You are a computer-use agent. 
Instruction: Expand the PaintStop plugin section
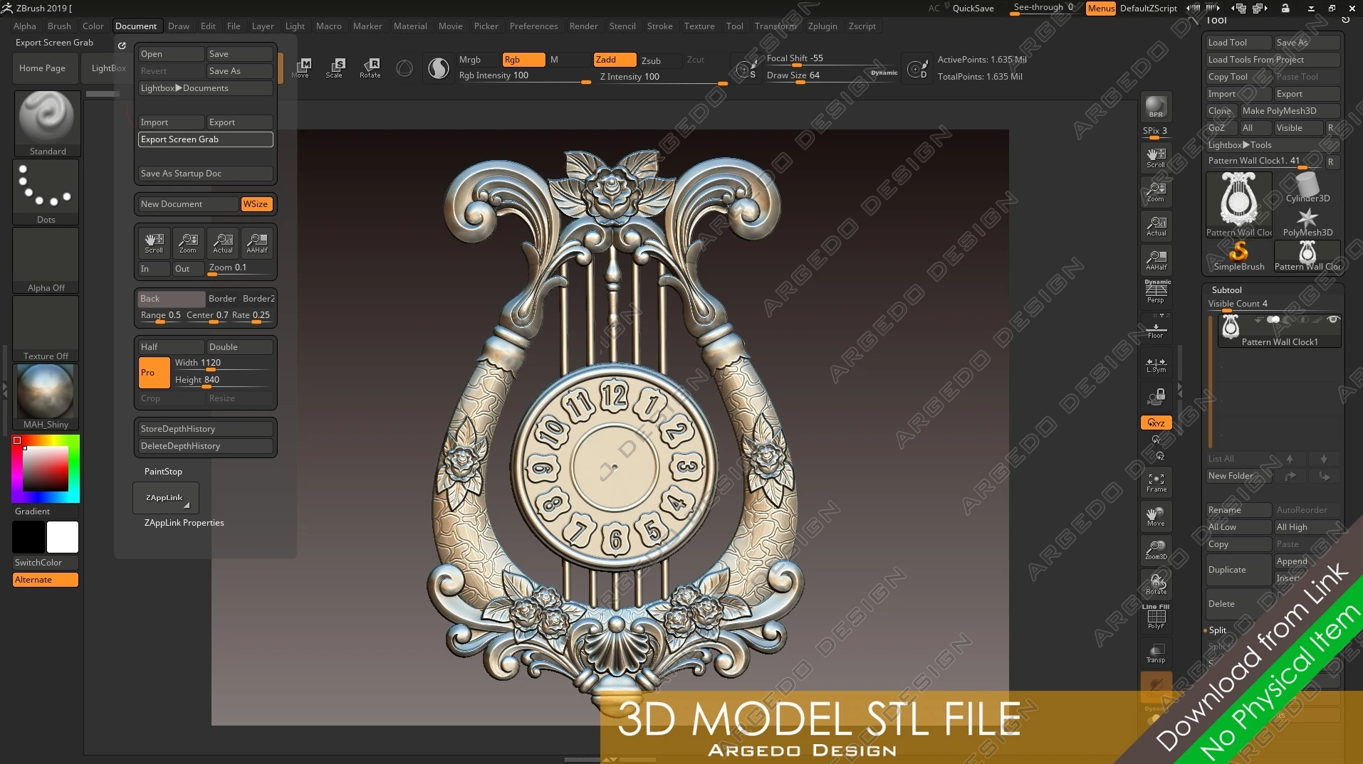pos(163,472)
